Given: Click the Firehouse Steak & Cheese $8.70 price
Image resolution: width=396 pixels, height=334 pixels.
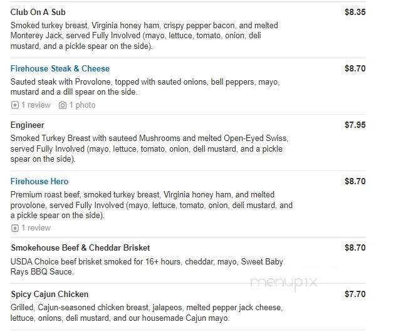Looking at the screenshot, I should pyautogui.click(x=355, y=68).
